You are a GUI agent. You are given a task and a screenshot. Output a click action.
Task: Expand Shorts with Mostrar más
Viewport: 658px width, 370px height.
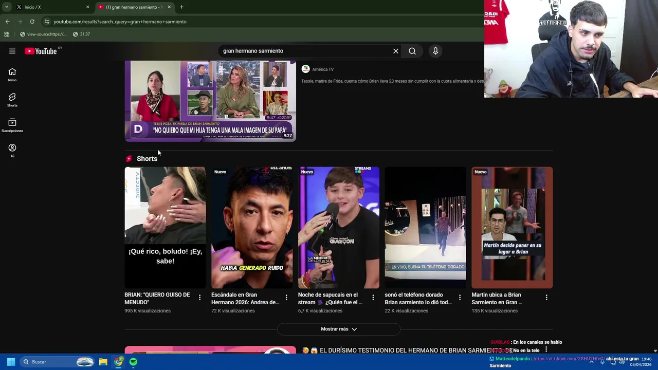[x=339, y=329]
